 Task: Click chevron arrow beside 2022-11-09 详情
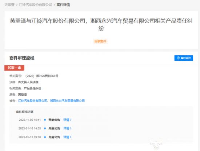pyautogui.click(x=71, y=120)
